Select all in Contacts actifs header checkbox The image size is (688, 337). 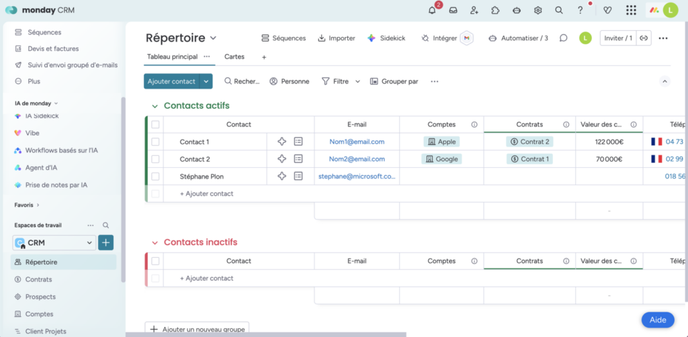click(x=155, y=124)
